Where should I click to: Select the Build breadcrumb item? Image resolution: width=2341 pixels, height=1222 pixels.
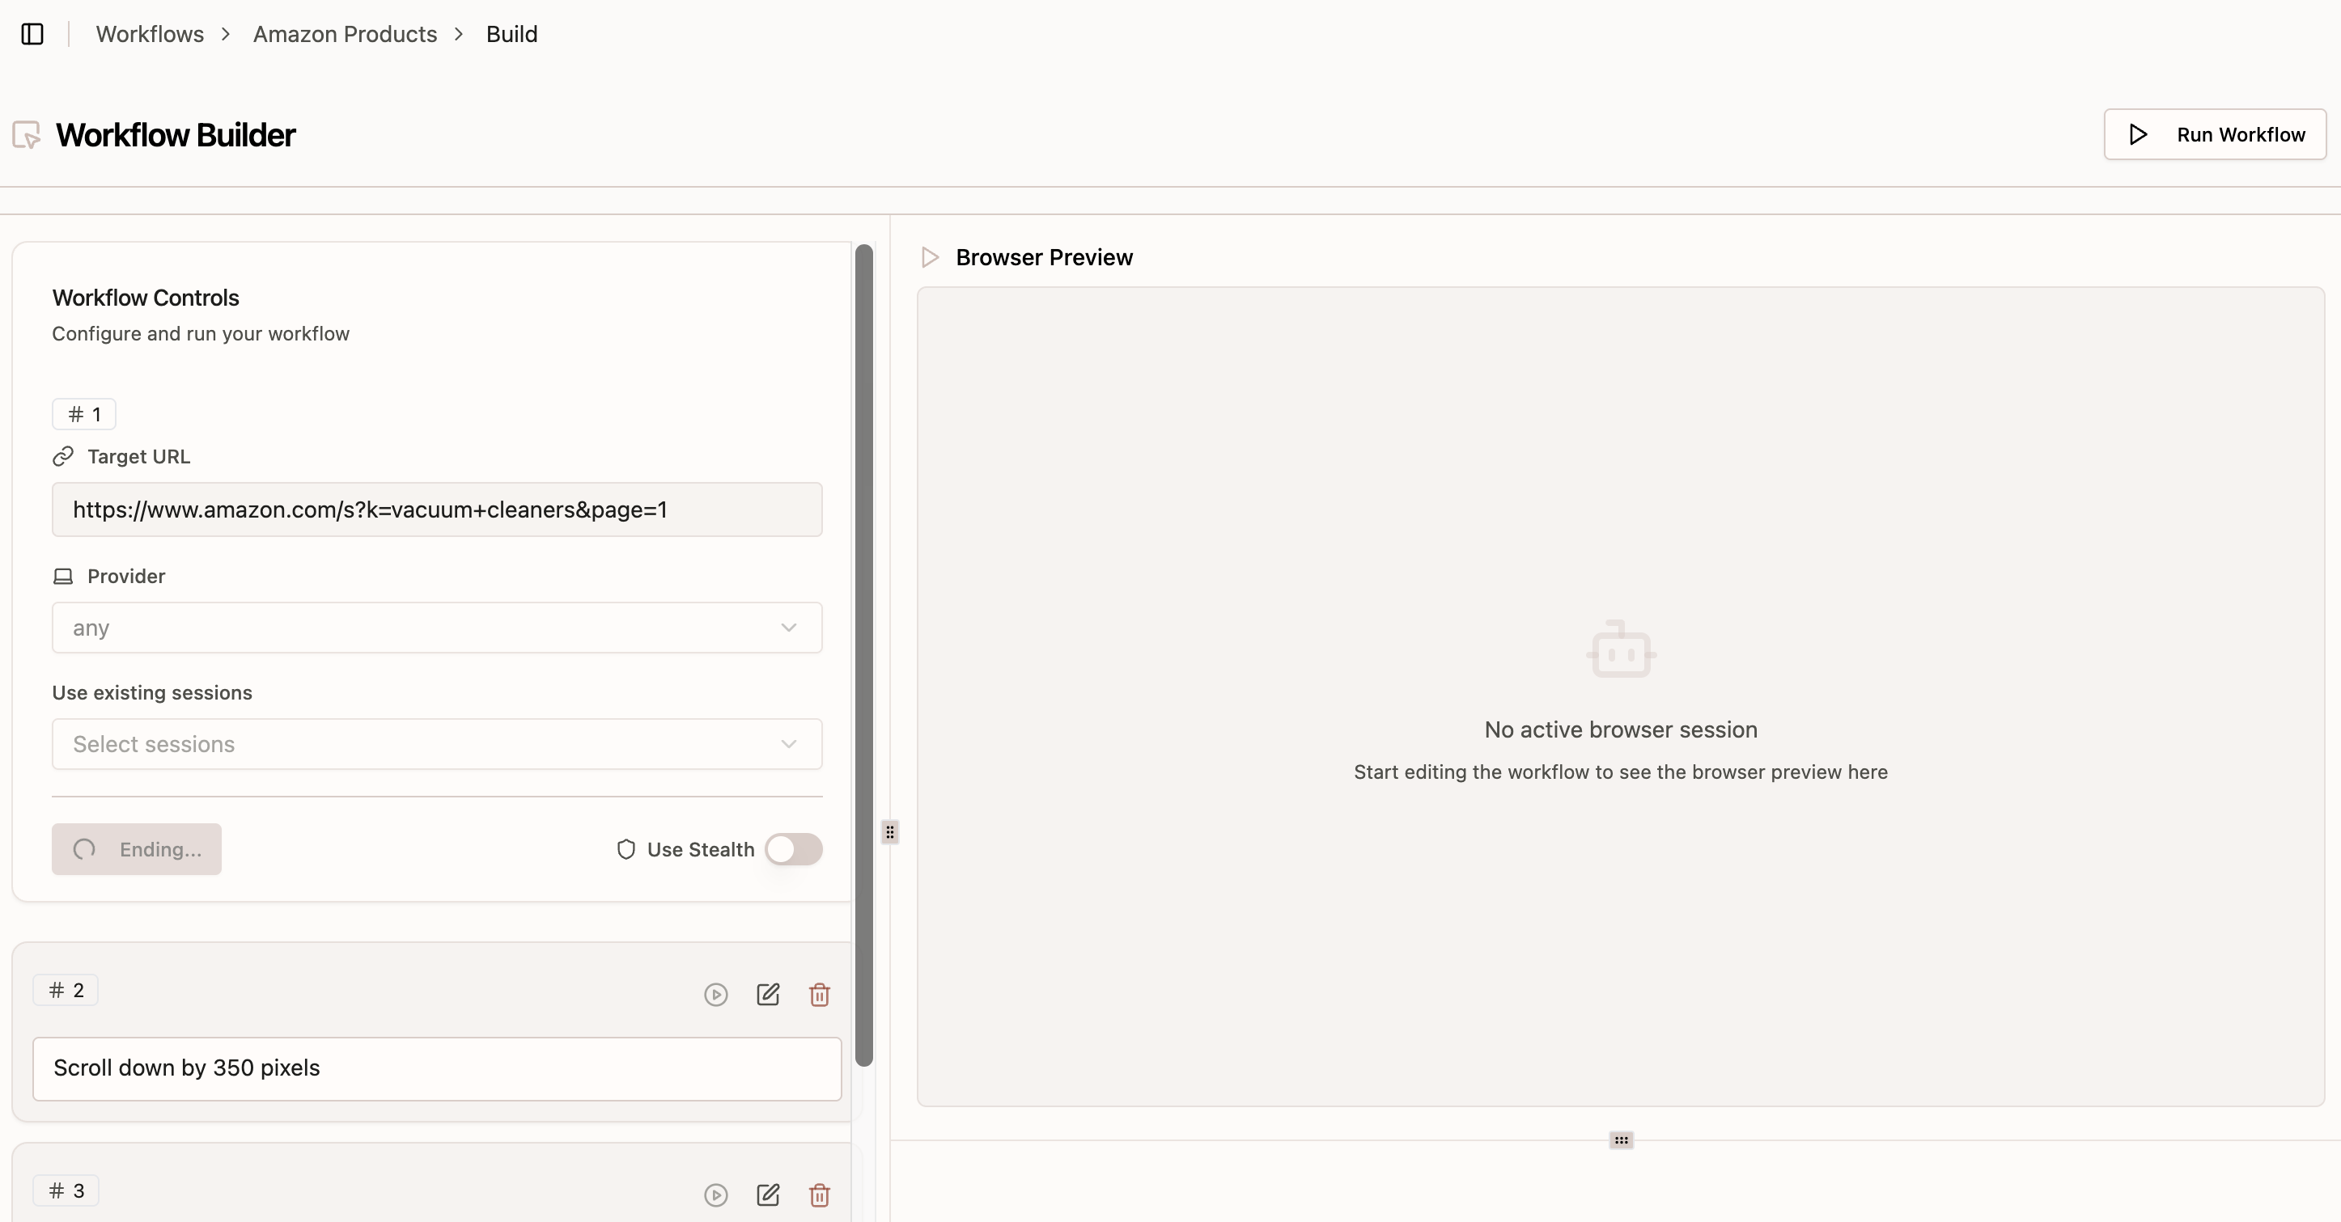(511, 35)
